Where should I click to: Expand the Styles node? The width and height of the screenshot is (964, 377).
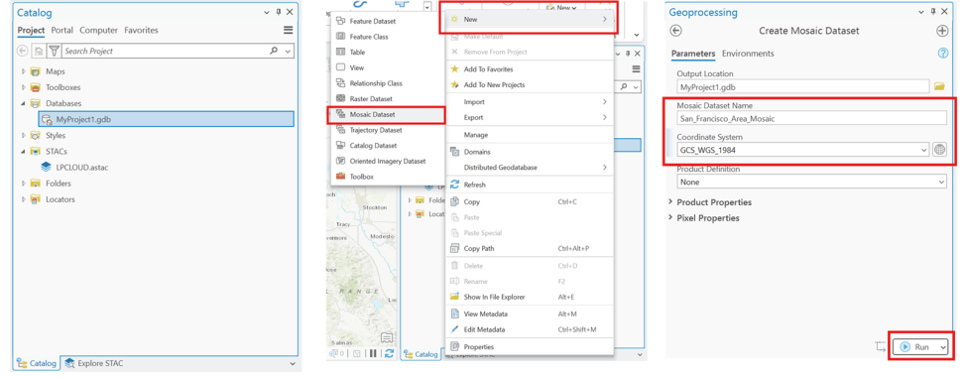click(x=24, y=135)
